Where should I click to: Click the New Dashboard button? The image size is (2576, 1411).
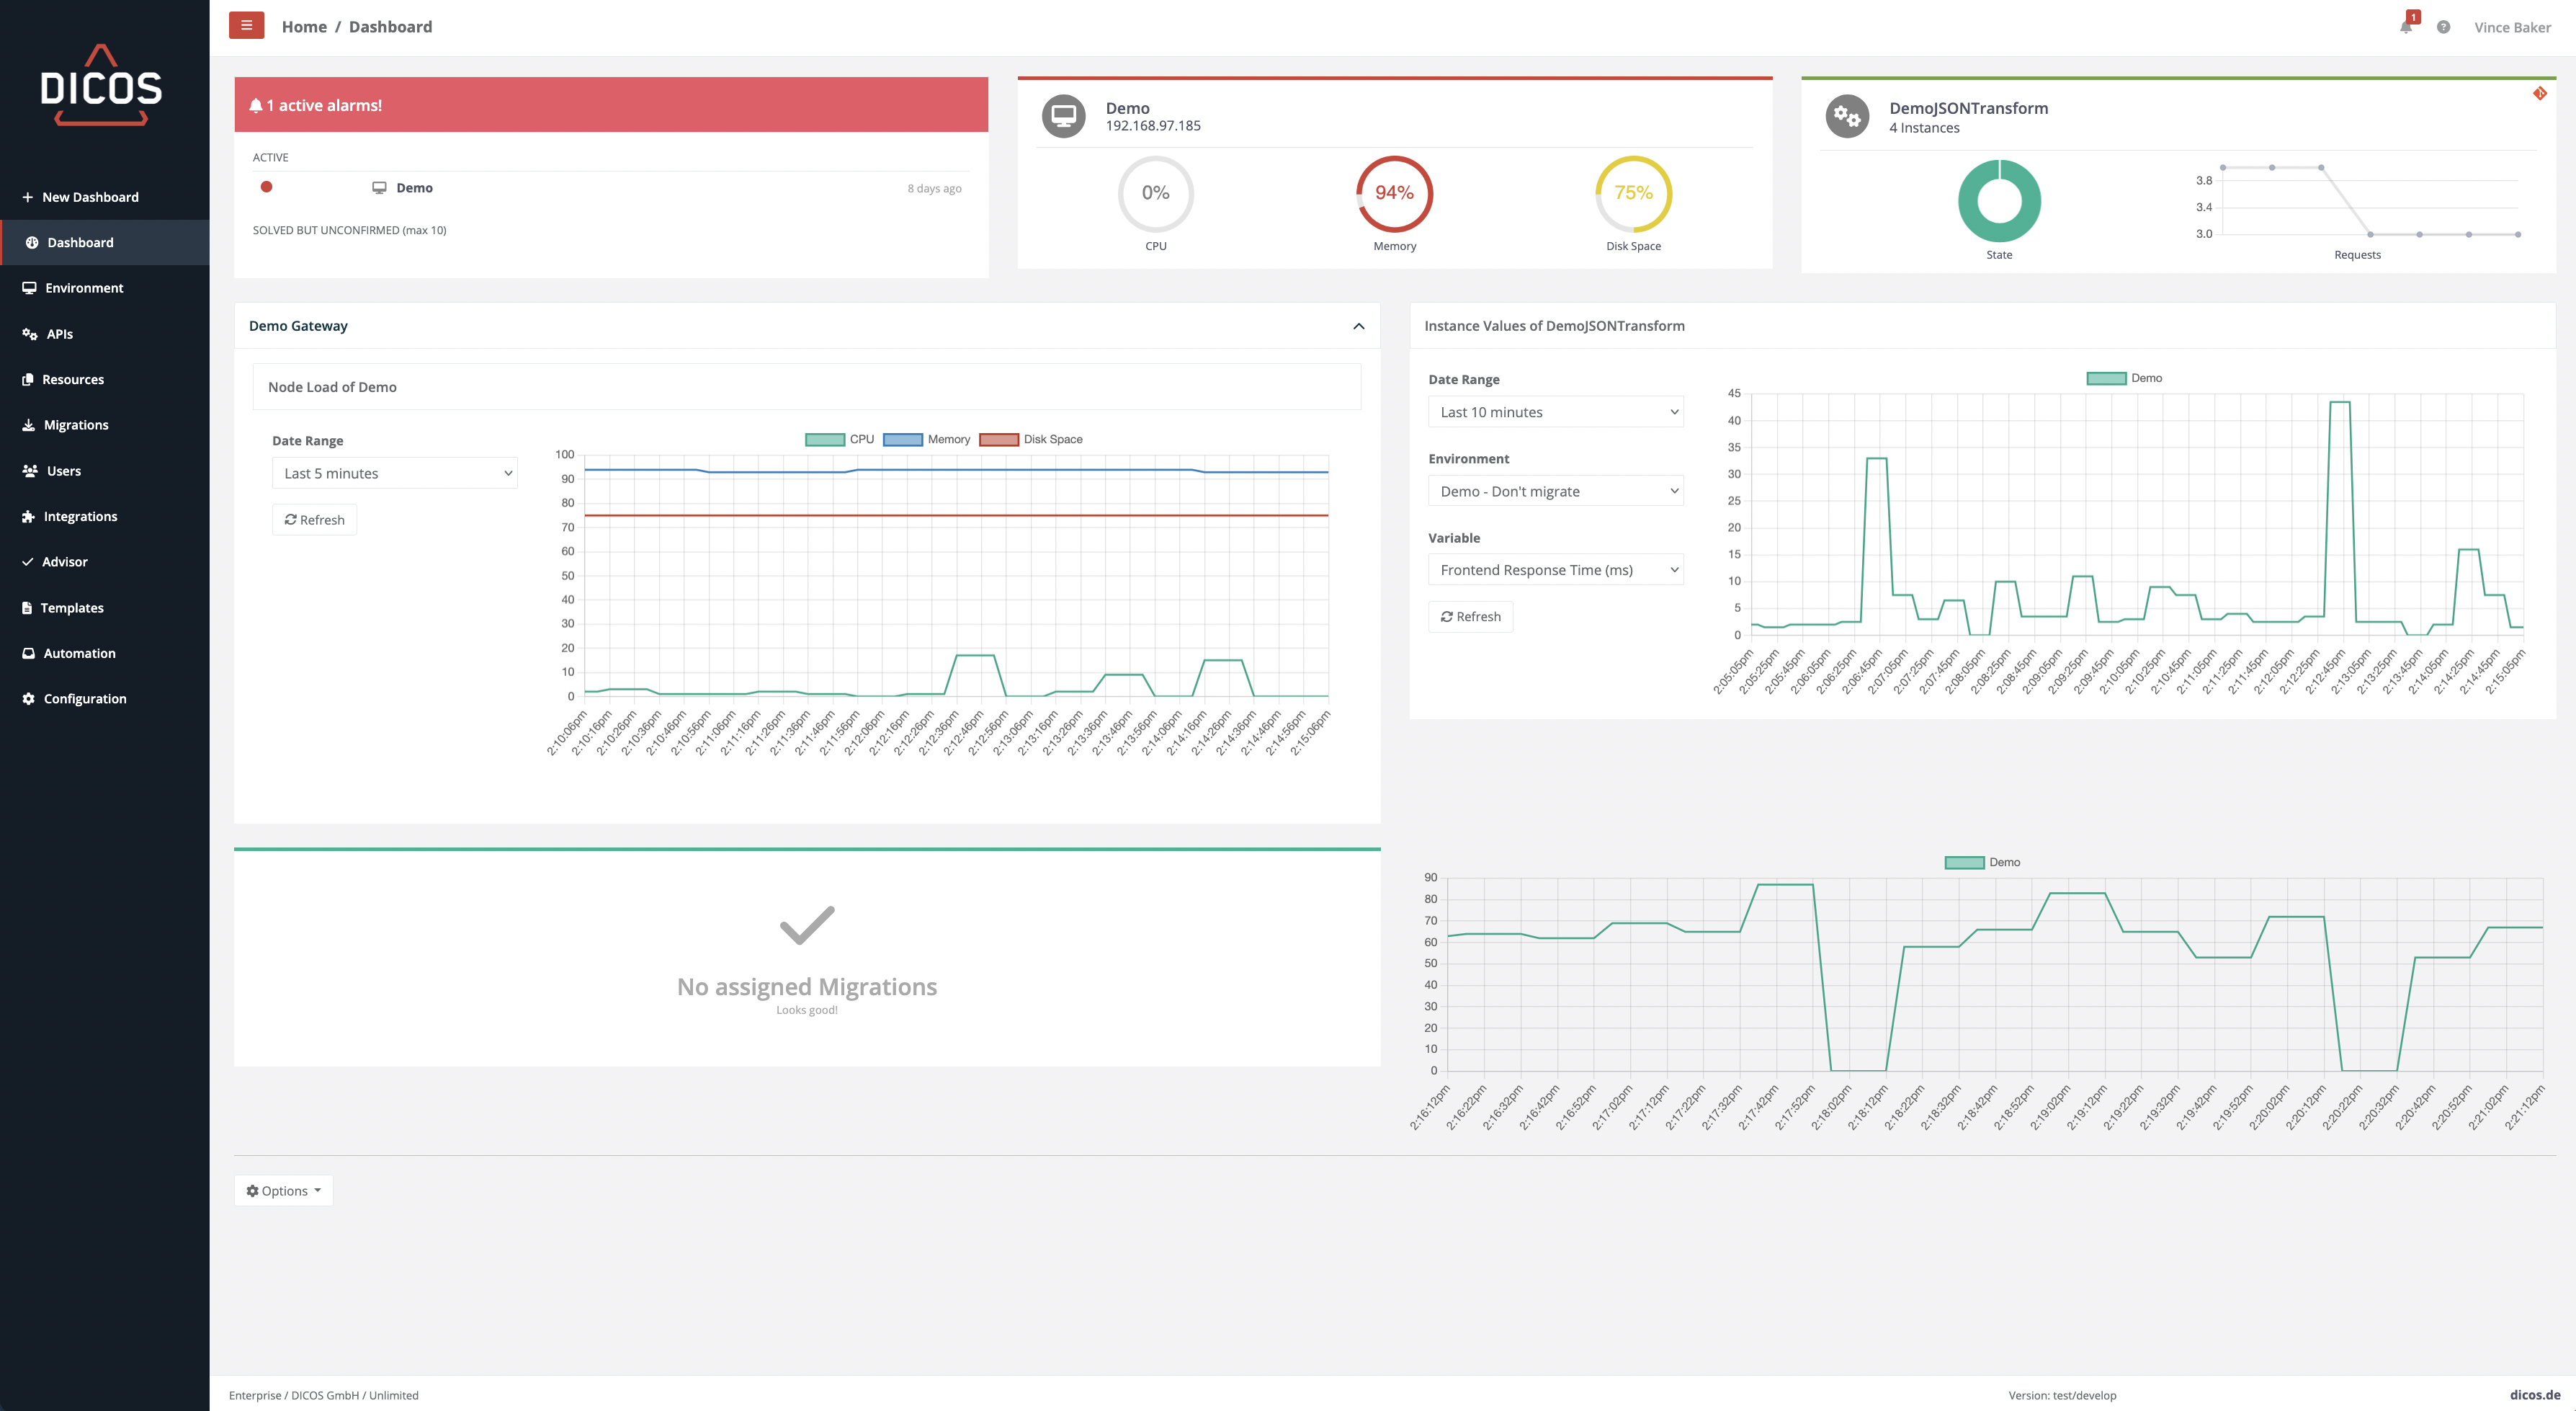point(90,196)
